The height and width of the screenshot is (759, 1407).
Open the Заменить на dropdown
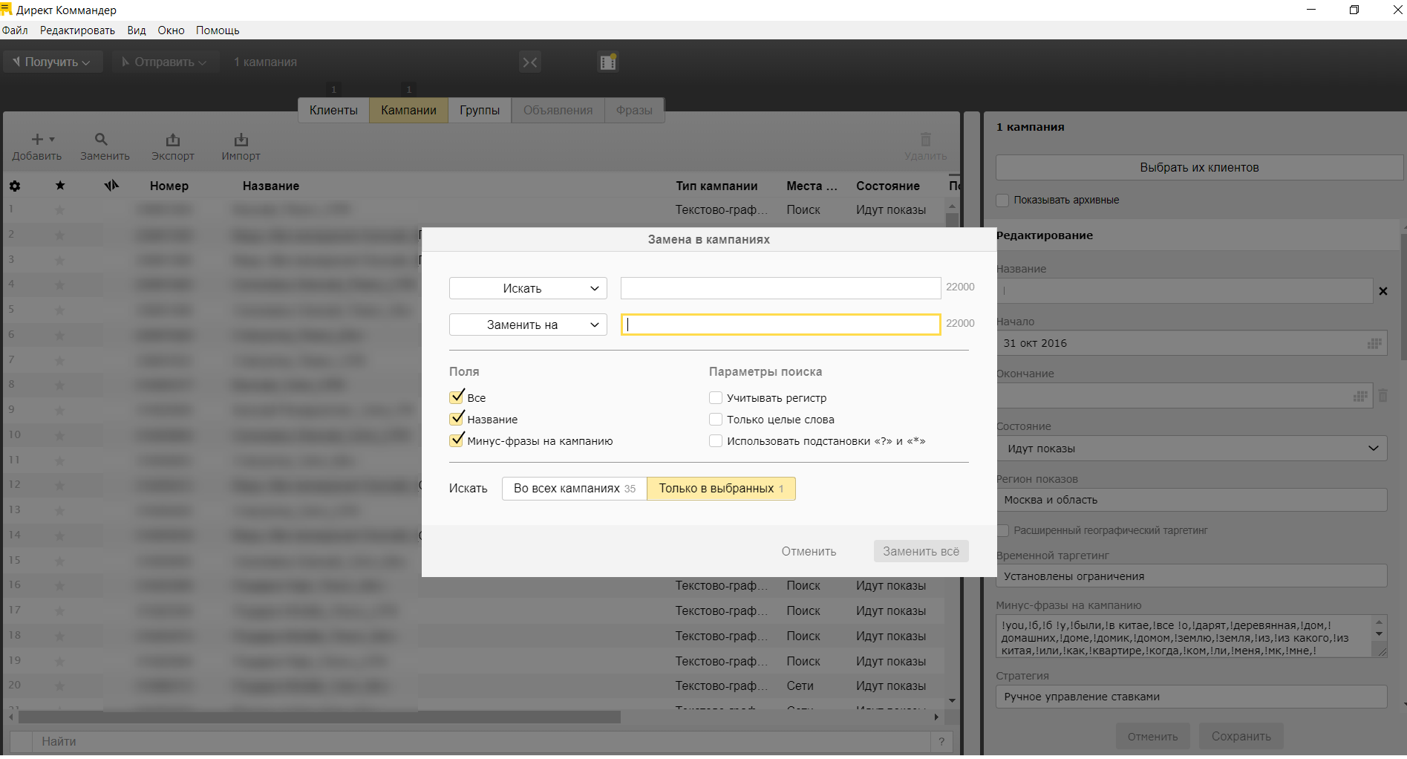pos(528,325)
